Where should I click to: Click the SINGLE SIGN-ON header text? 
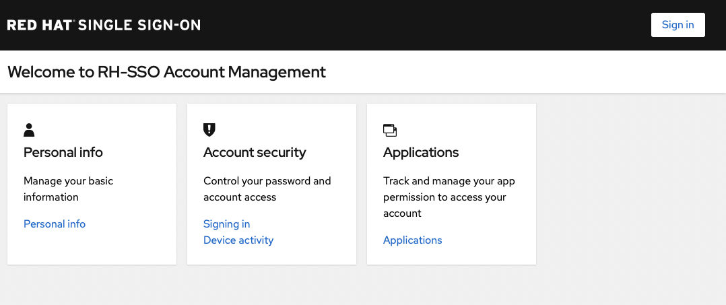pos(139,26)
